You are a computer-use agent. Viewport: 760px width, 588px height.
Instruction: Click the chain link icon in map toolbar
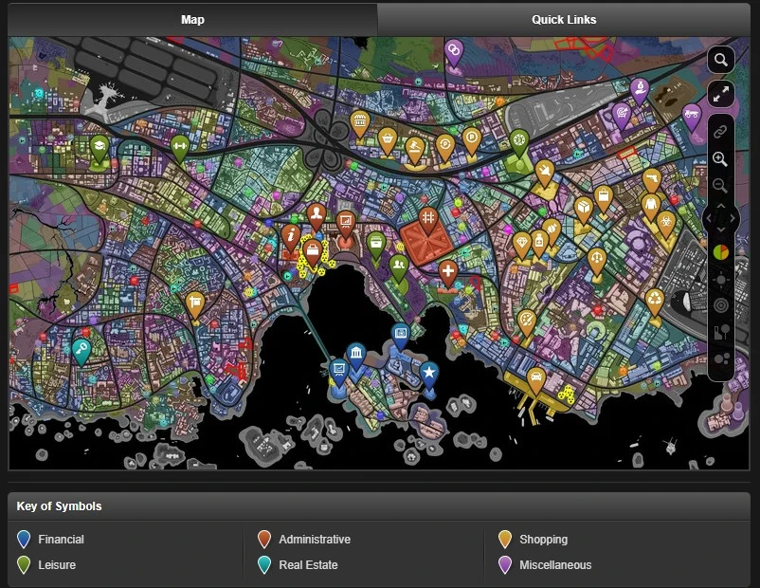pyautogui.click(x=721, y=131)
